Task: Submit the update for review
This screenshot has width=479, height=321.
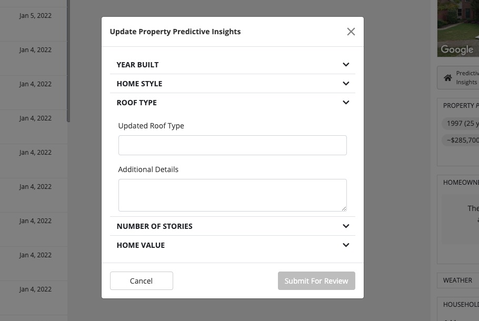Action: [x=316, y=281]
